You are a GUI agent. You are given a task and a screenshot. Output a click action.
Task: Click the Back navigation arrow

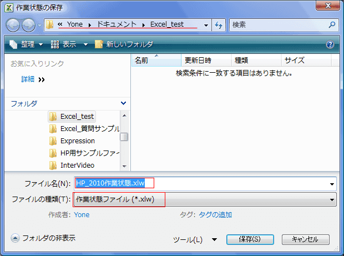click(13, 25)
